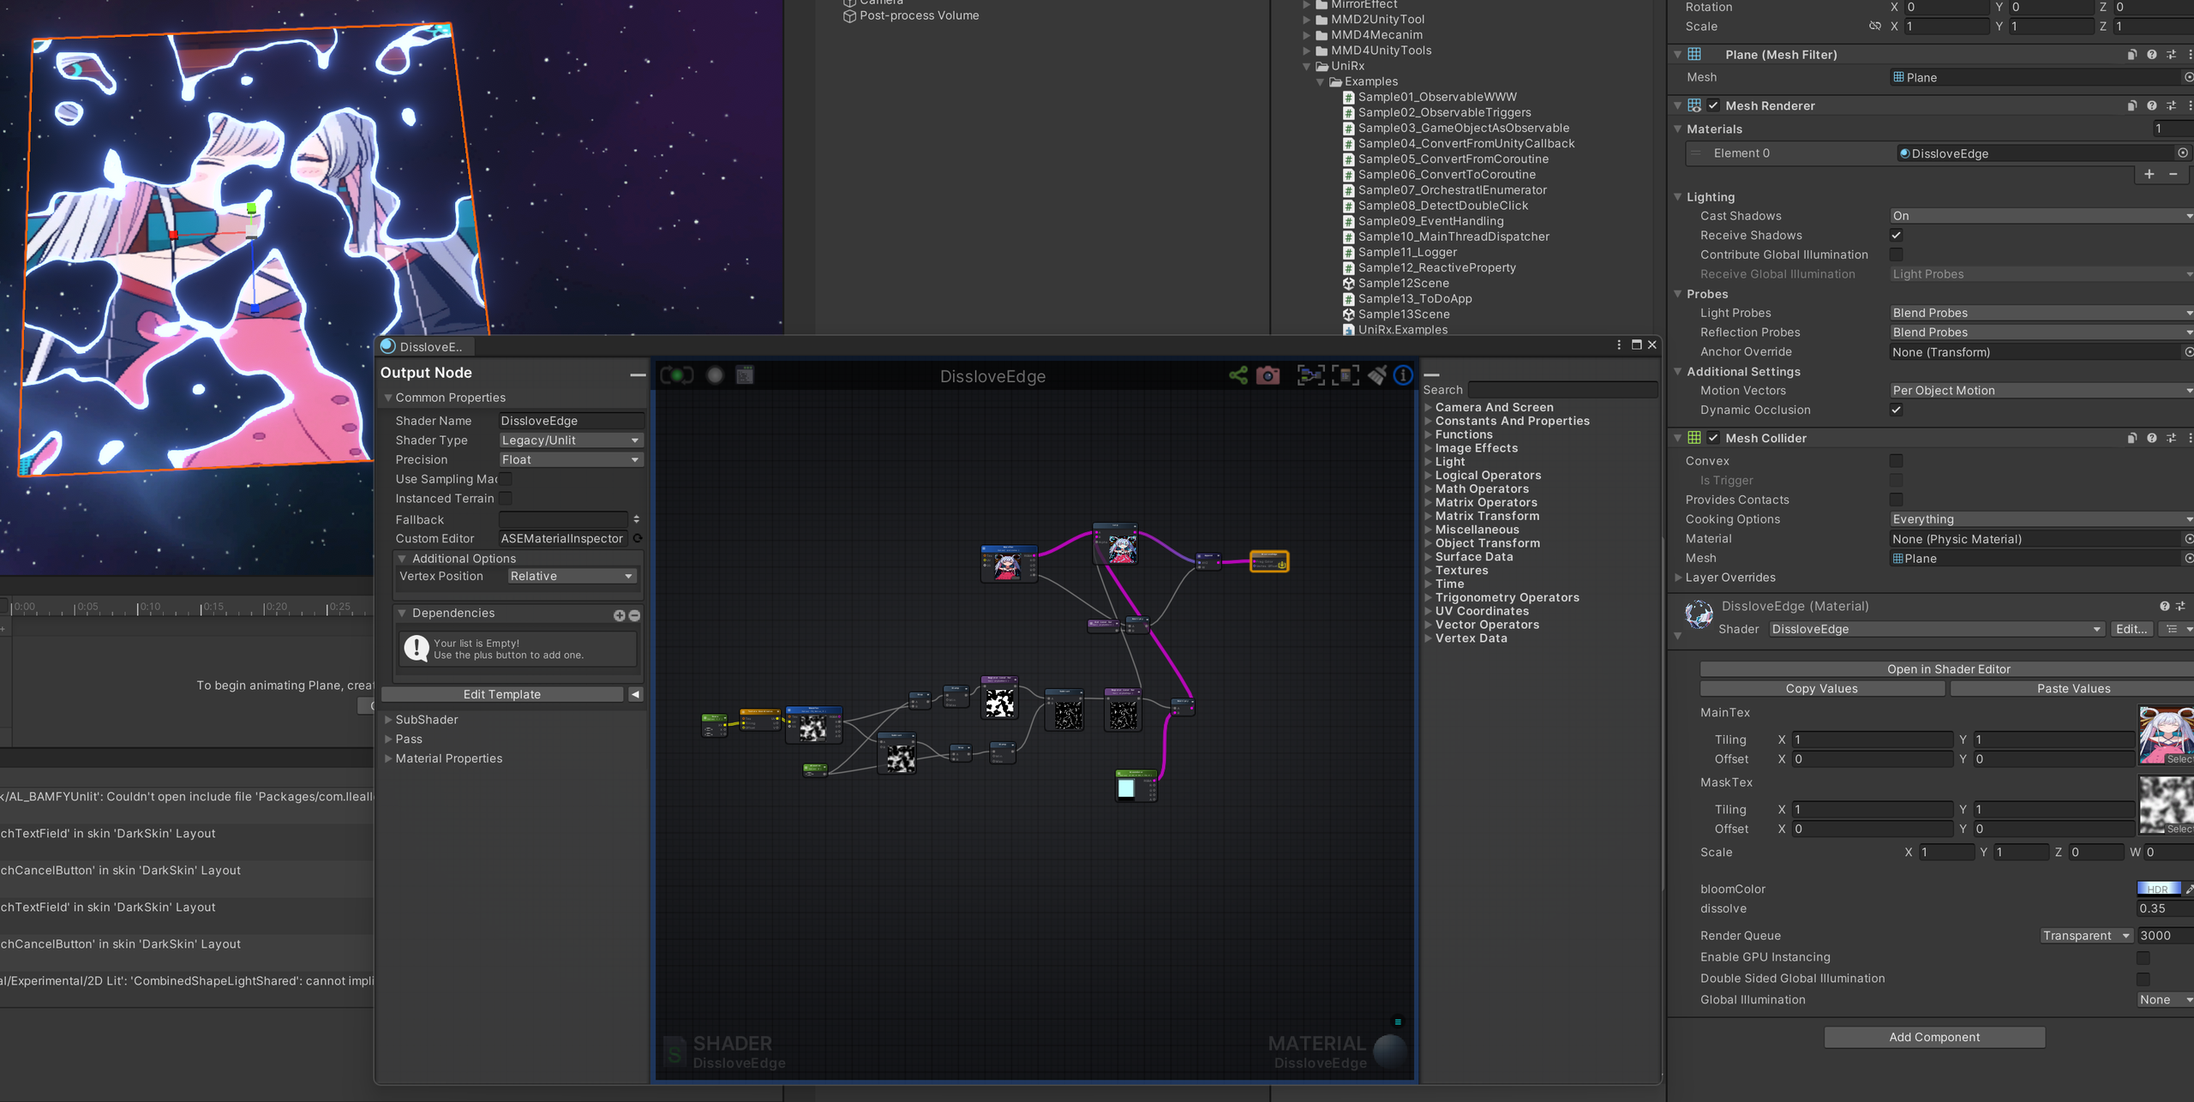Open the shader editor info icon
2194x1102 pixels.
(1403, 375)
